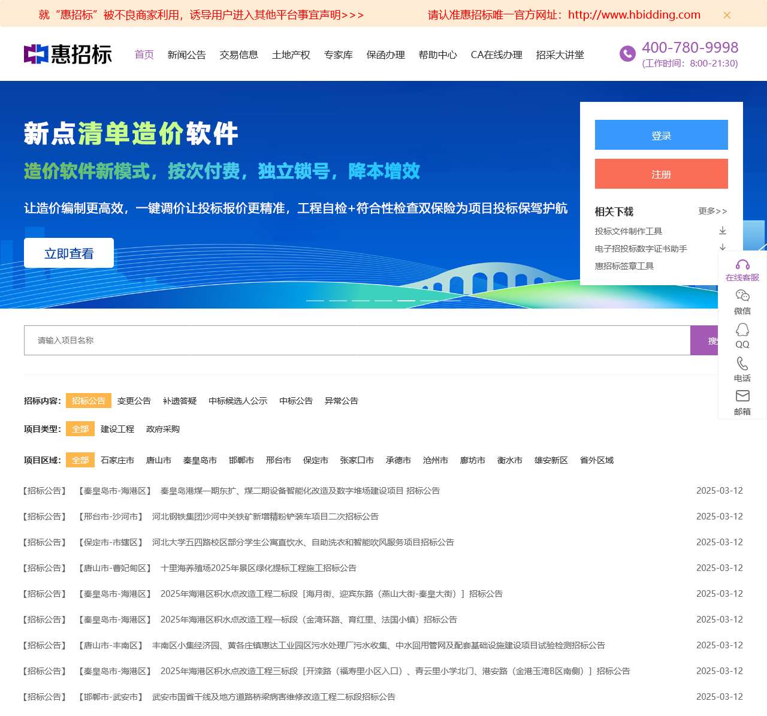
Task: Download 电子招投标数字证书助手 via arrow icon
Action: click(723, 247)
